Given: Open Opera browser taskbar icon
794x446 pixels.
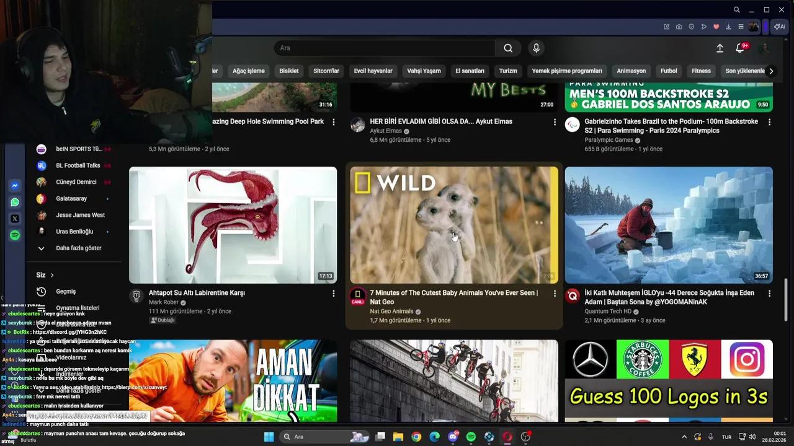Looking at the screenshot, I should click(x=507, y=437).
